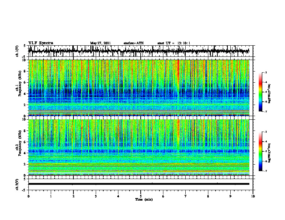Screen dimensions: 285x220
Task: Select the "start UT = 13:10:1" text
Action: 174,43
